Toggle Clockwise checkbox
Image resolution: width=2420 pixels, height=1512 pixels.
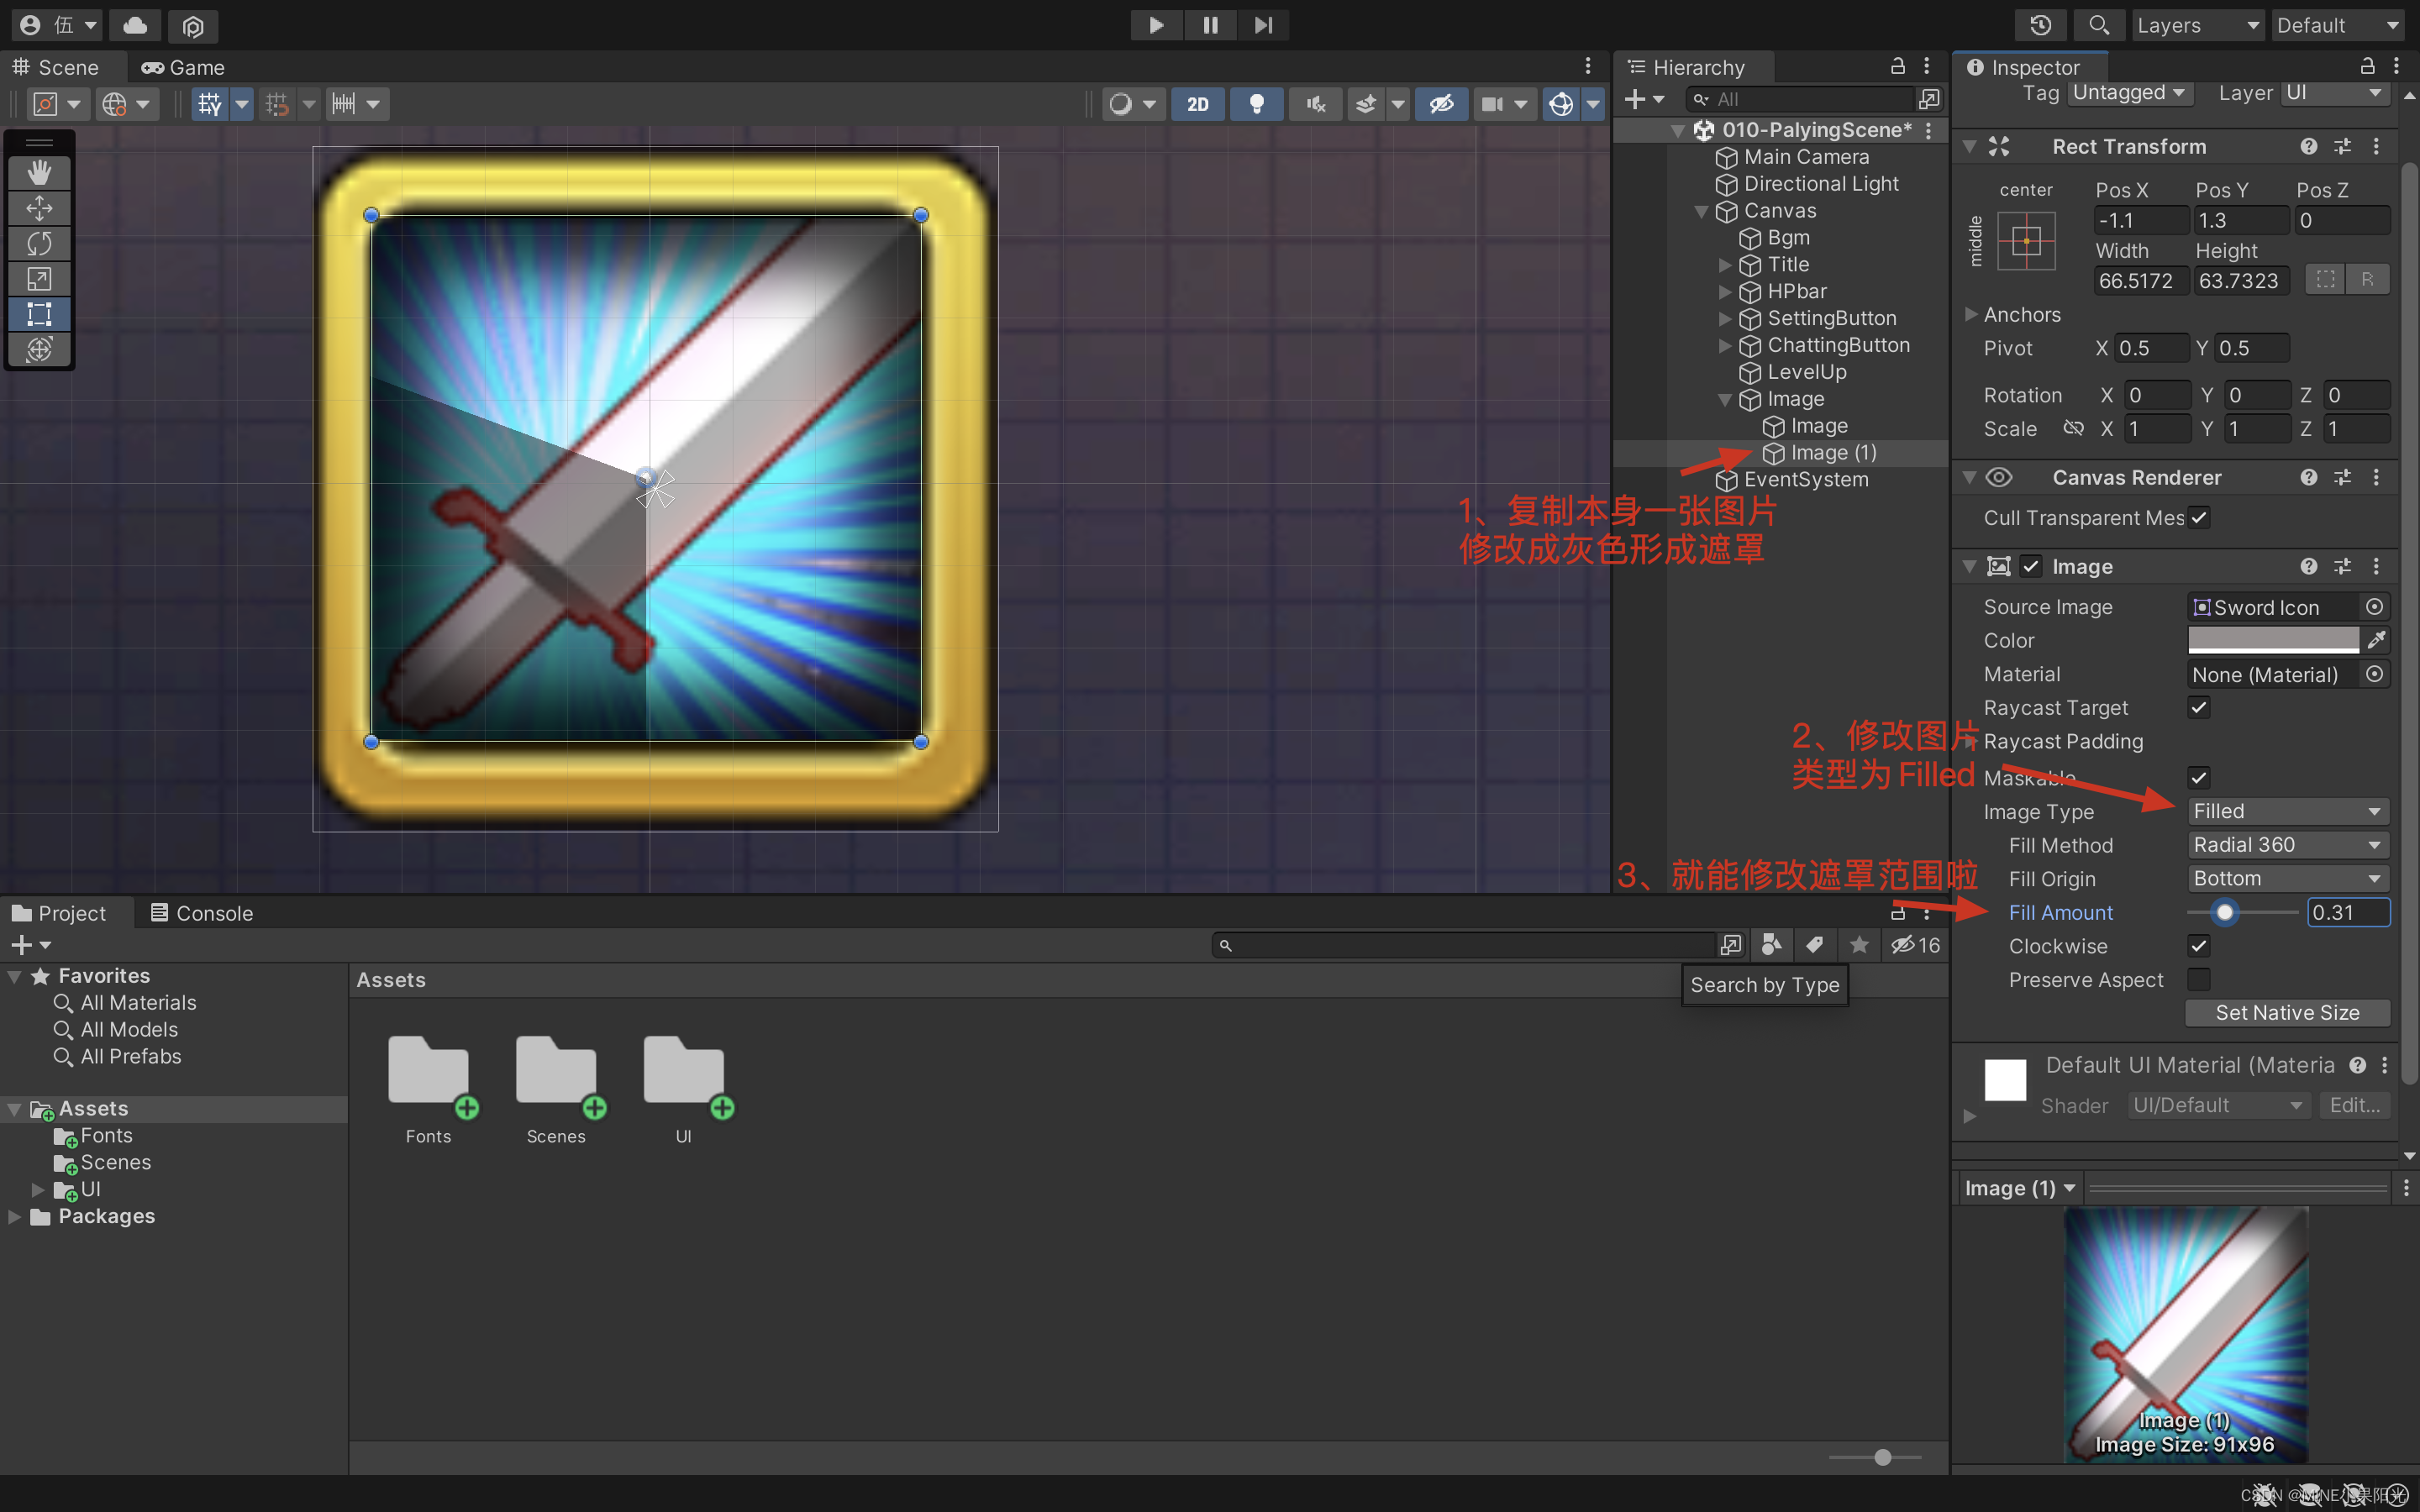tap(2198, 945)
